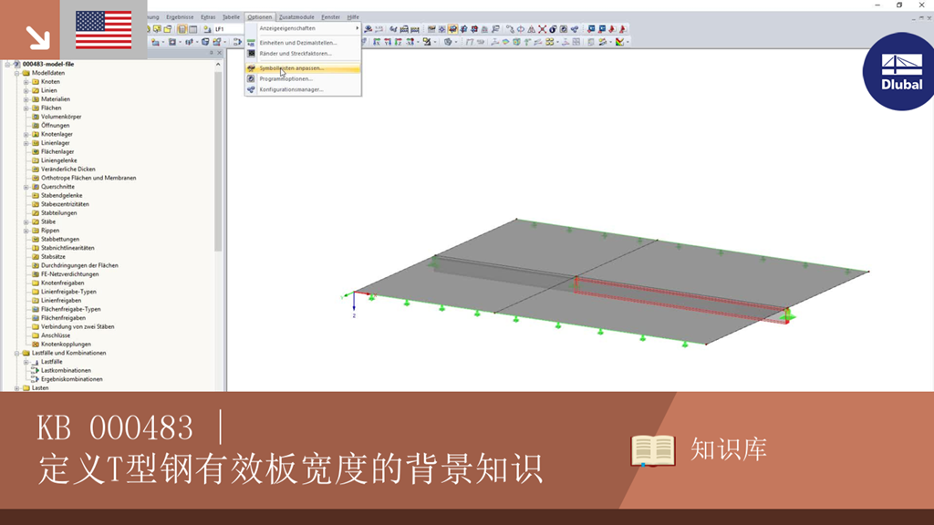Click the Konfigurationsmanager entry icon

tap(252, 89)
